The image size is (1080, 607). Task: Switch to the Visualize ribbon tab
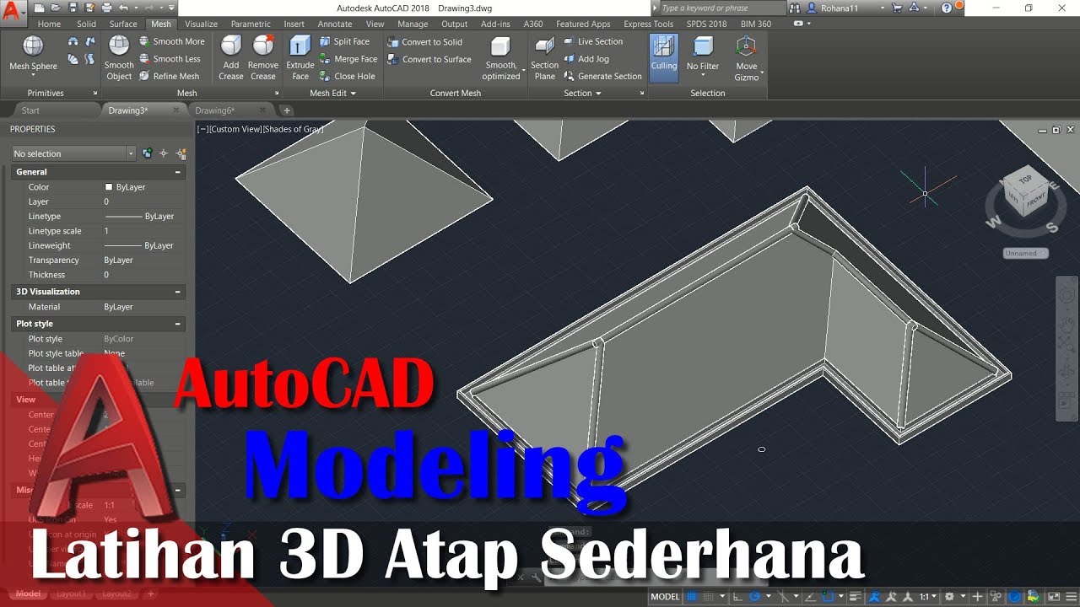click(x=201, y=24)
